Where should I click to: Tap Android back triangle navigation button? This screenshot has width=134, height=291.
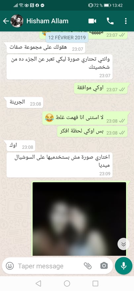(38, 283)
